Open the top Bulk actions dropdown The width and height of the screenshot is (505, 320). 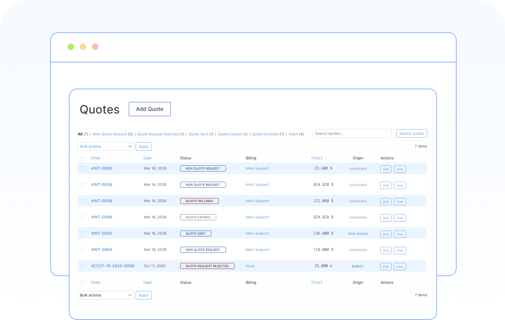[105, 147]
